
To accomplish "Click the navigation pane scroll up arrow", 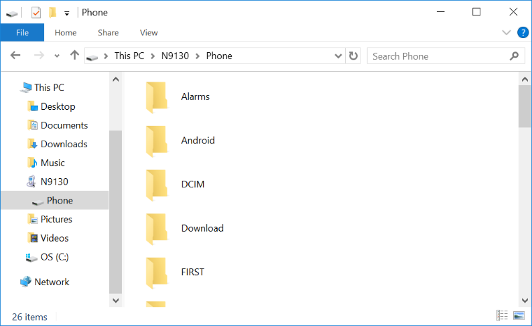I will [x=116, y=79].
